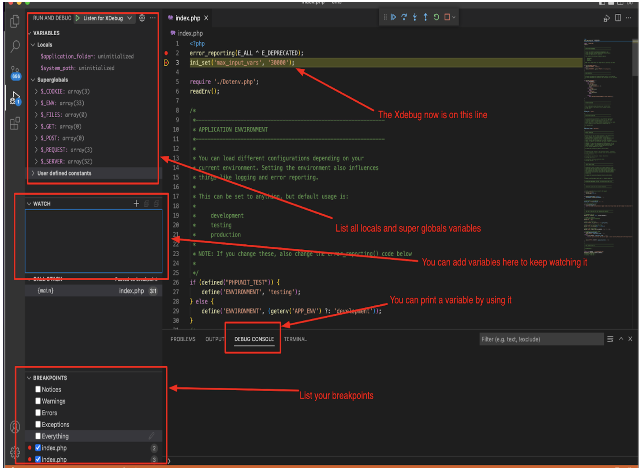Expand the $_SERVER superglobal array
The image size is (642, 471).
pyautogui.click(x=36, y=161)
